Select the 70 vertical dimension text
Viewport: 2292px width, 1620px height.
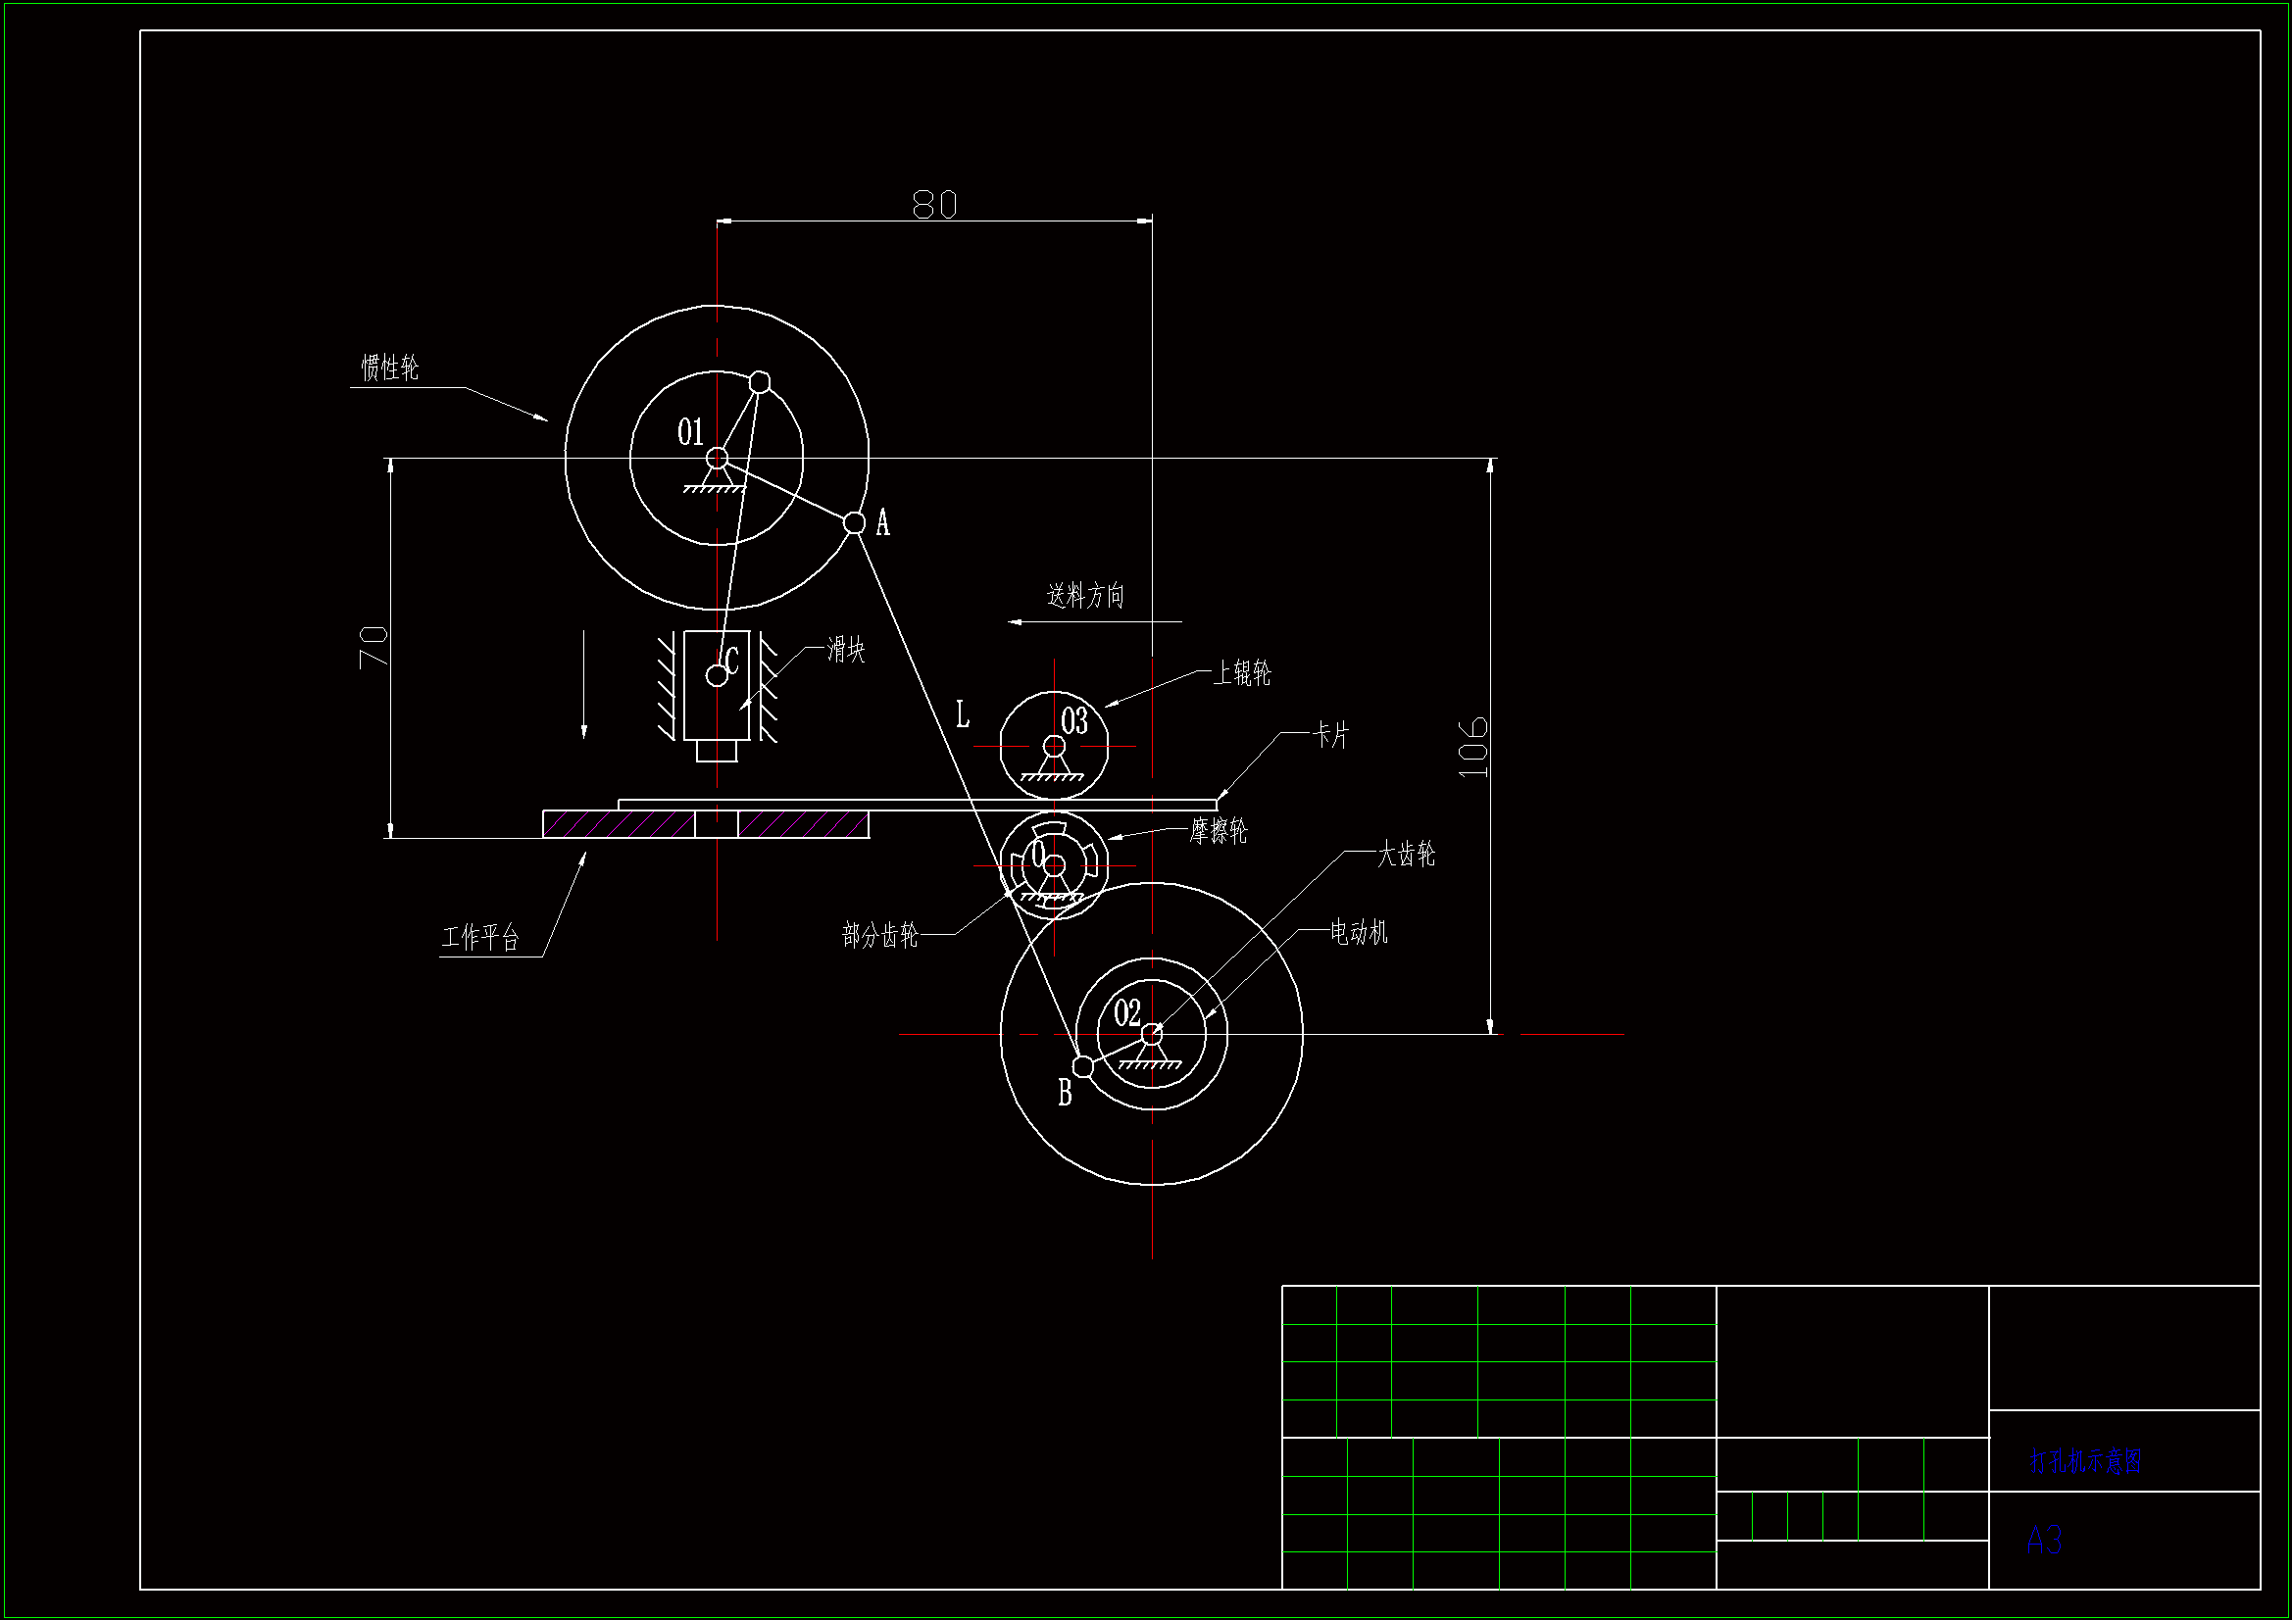pyautogui.click(x=374, y=647)
